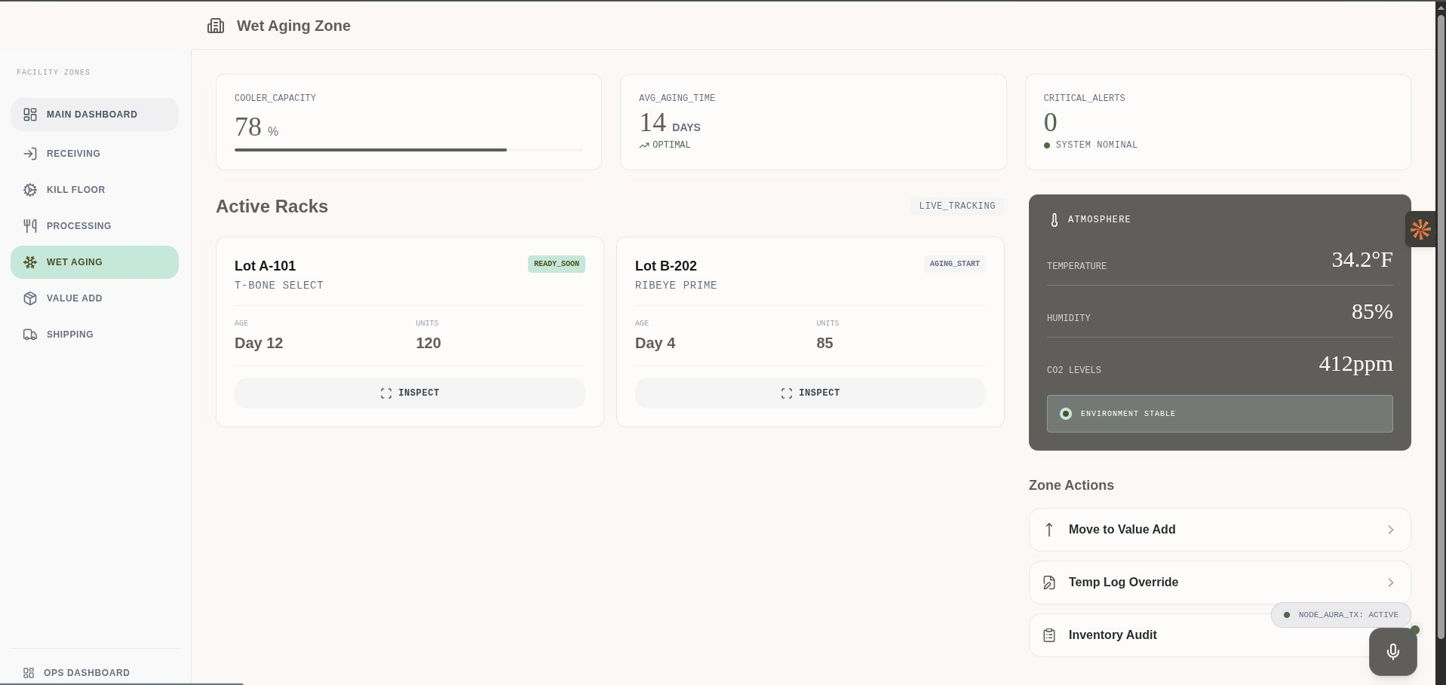This screenshot has width=1446, height=685.
Task: Click the green dot beside SYSTEM NOMINAL
Action: pos(1047,145)
